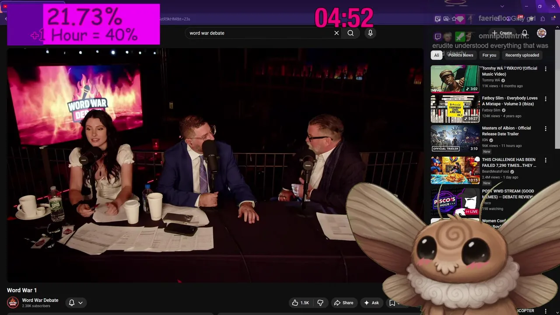The height and width of the screenshot is (315, 560).
Task: Expand the browser tab list chevron
Action: click(502, 6)
